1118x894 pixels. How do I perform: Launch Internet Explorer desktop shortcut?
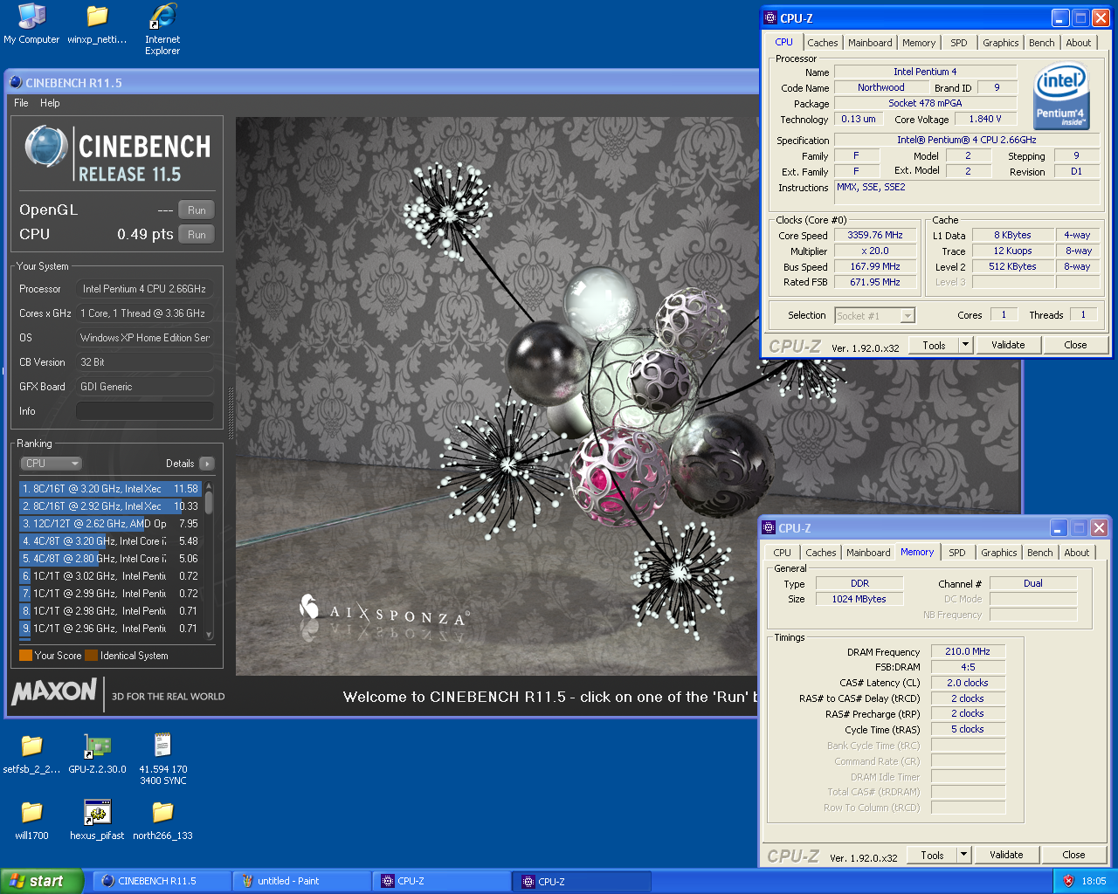(x=162, y=29)
